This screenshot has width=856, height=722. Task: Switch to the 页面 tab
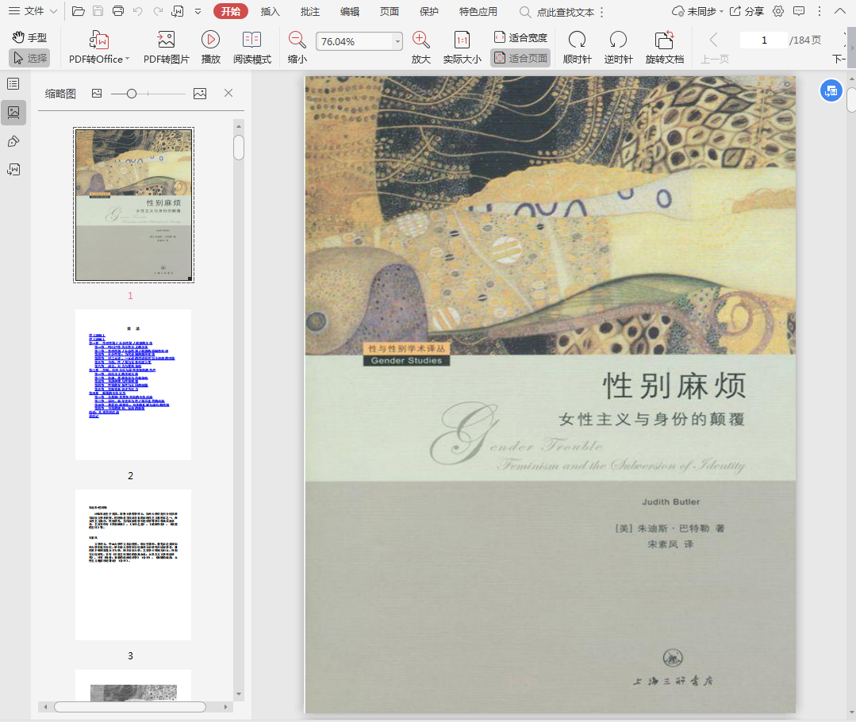(390, 11)
